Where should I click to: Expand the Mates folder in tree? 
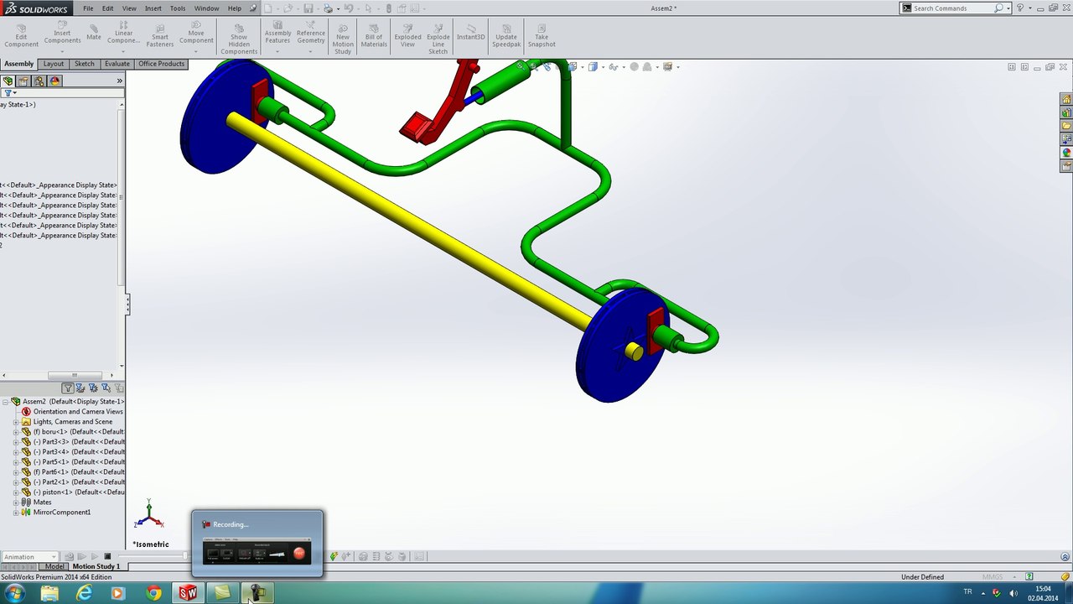[x=16, y=502]
